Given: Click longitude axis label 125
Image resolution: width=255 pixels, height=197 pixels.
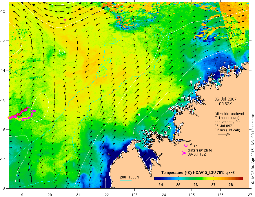Looking at the screenshot, I should click(x=192, y=195).
